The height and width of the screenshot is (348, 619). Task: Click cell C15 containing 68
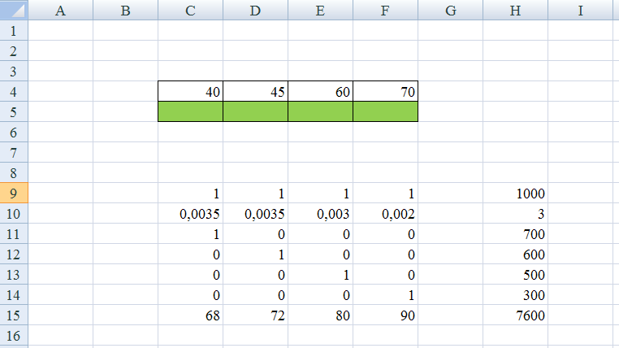click(190, 315)
